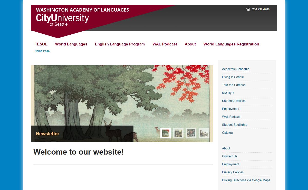Open the Student Activities link
Screen dimensions: 308x190
click(x=234, y=101)
